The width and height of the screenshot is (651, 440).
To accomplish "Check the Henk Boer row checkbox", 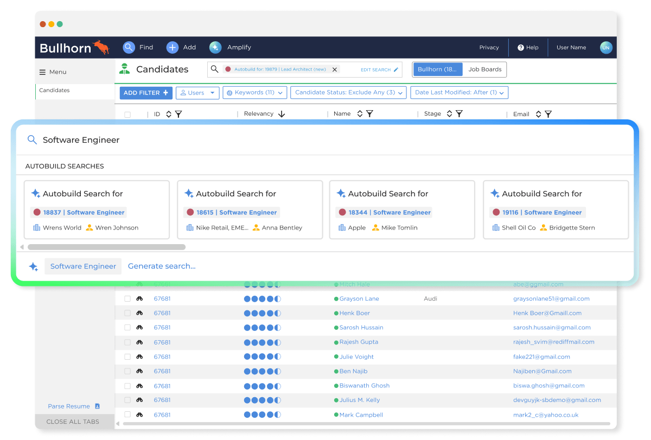I will (x=127, y=313).
